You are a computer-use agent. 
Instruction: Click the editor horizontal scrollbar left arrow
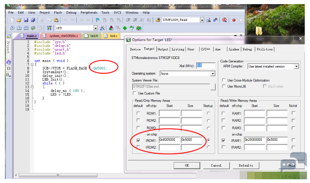[x=16, y=175]
